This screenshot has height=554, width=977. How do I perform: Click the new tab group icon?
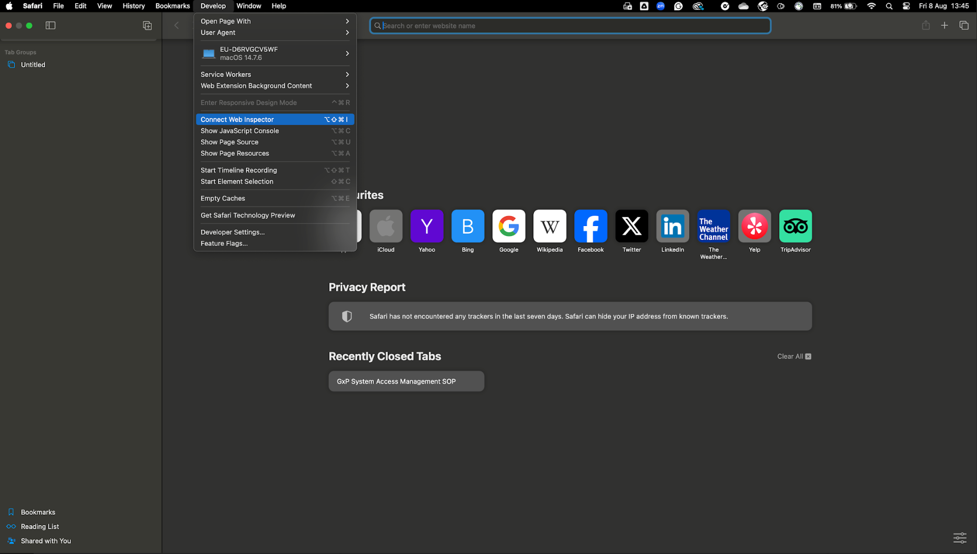(147, 25)
